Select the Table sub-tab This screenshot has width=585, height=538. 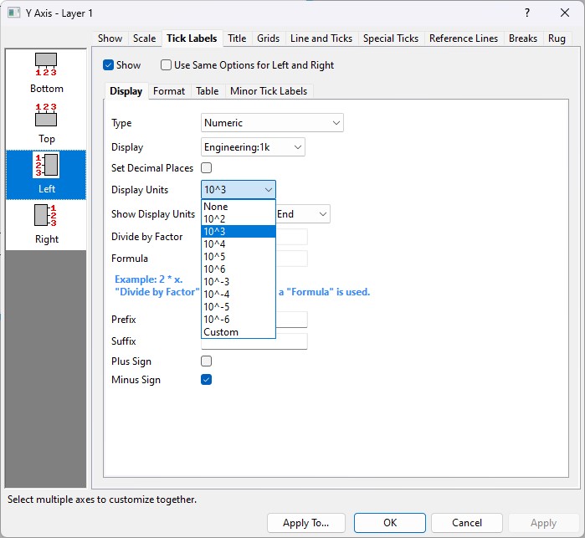(208, 91)
